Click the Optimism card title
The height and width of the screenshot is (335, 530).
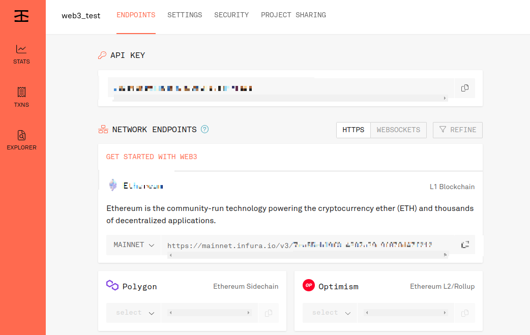(338, 287)
